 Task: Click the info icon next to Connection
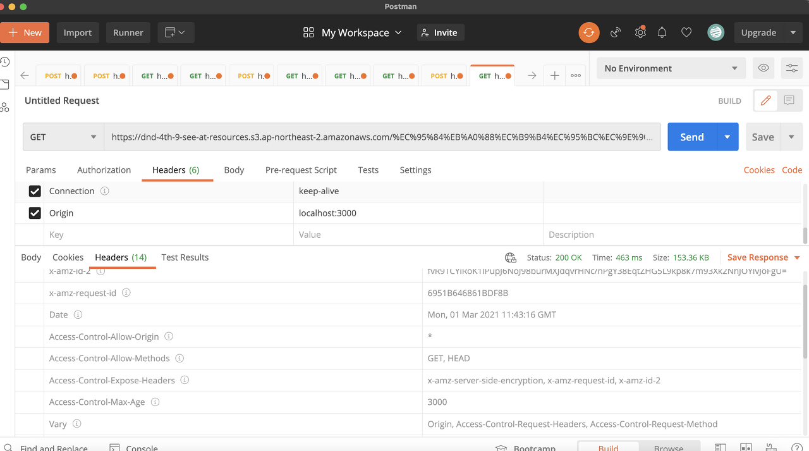(x=105, y=191)
